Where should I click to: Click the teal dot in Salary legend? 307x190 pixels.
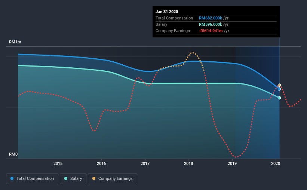click(x=66, y=178)
